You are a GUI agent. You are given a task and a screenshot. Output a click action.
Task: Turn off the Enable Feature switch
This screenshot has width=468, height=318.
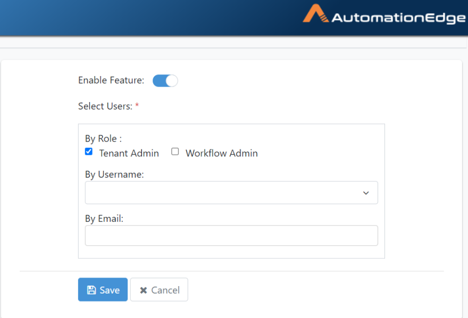pyautogui.click(x=165, y=80)
